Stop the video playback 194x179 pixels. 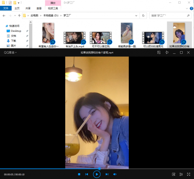coord(79,174)
